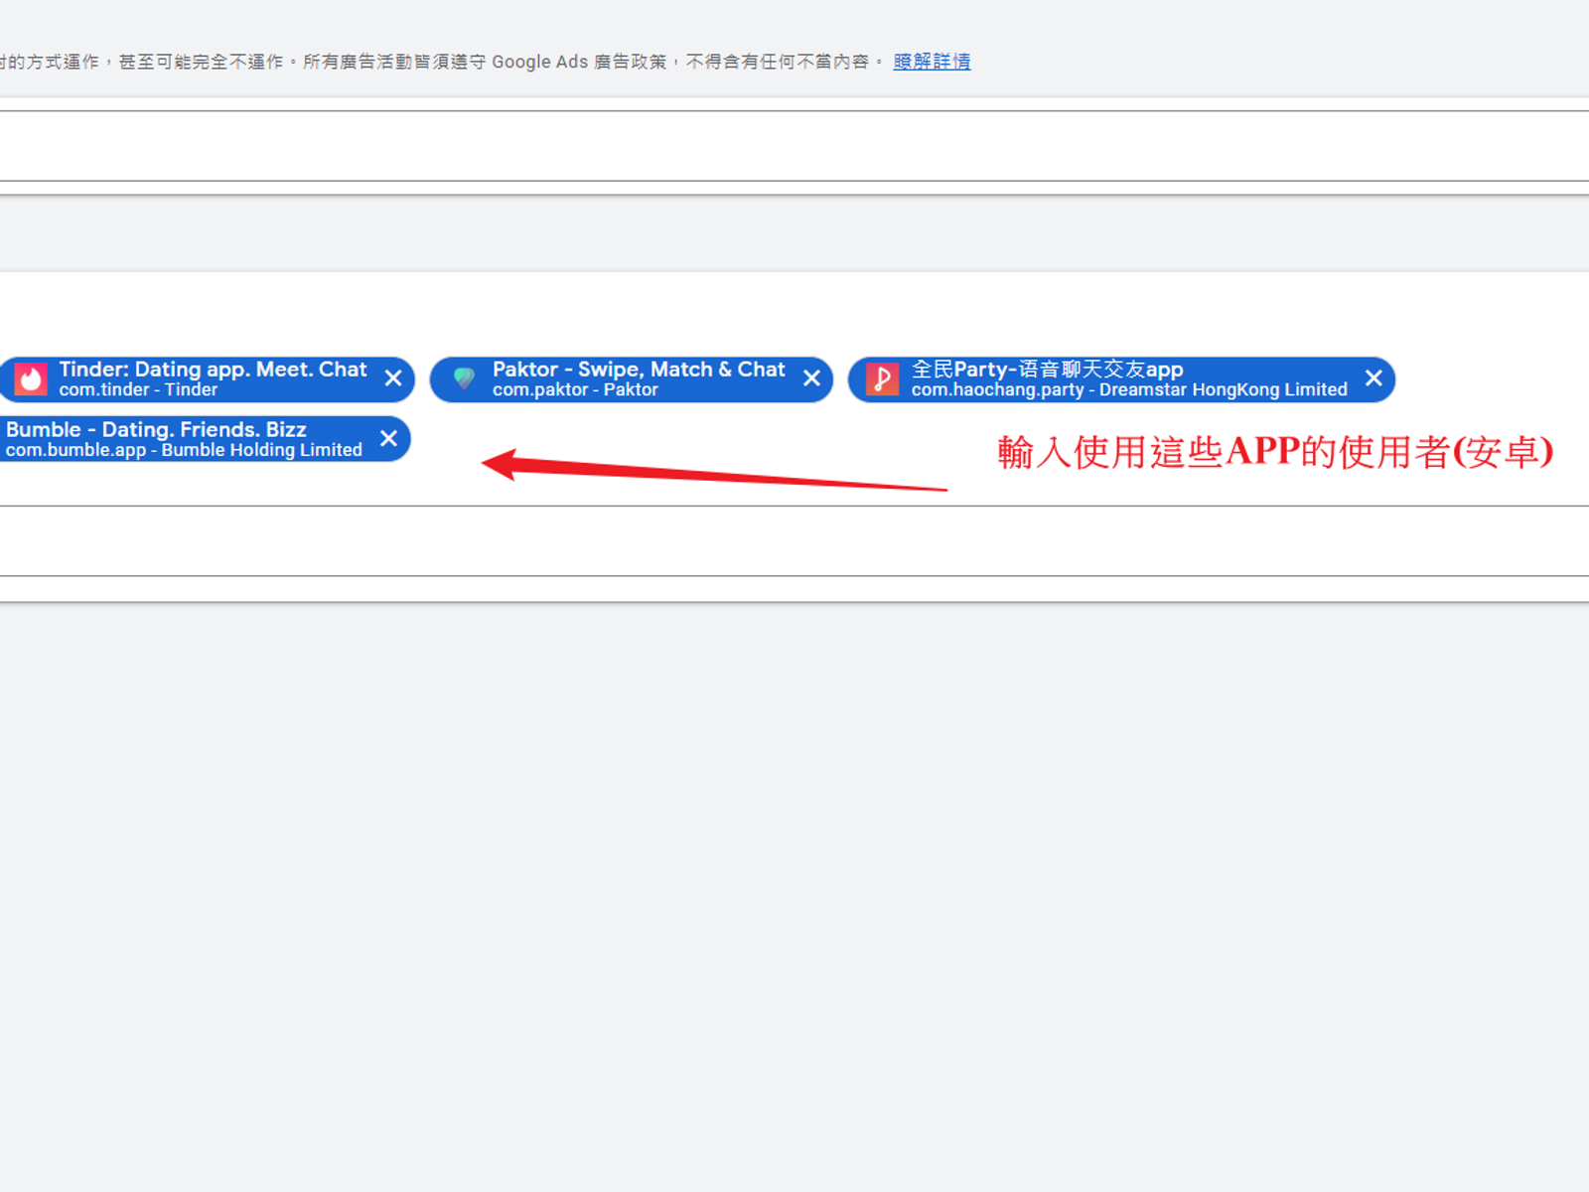
Task: Click the Tinder flame app icon
Action: point(31,379)
